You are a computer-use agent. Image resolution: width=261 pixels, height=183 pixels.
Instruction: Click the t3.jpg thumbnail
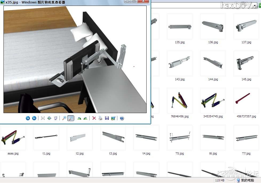tap(113, 138)
